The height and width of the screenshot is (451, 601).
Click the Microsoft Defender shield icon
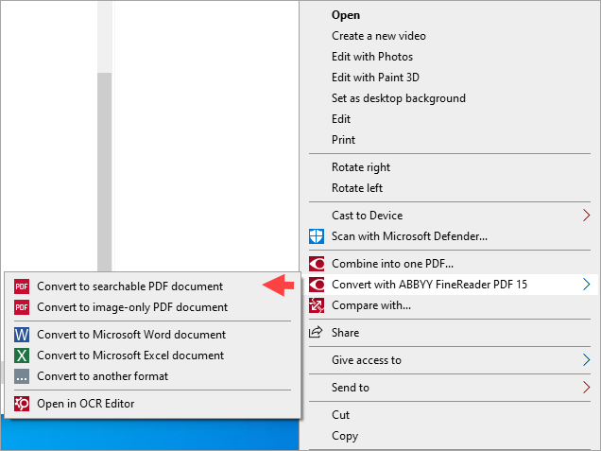click(317, 236)
